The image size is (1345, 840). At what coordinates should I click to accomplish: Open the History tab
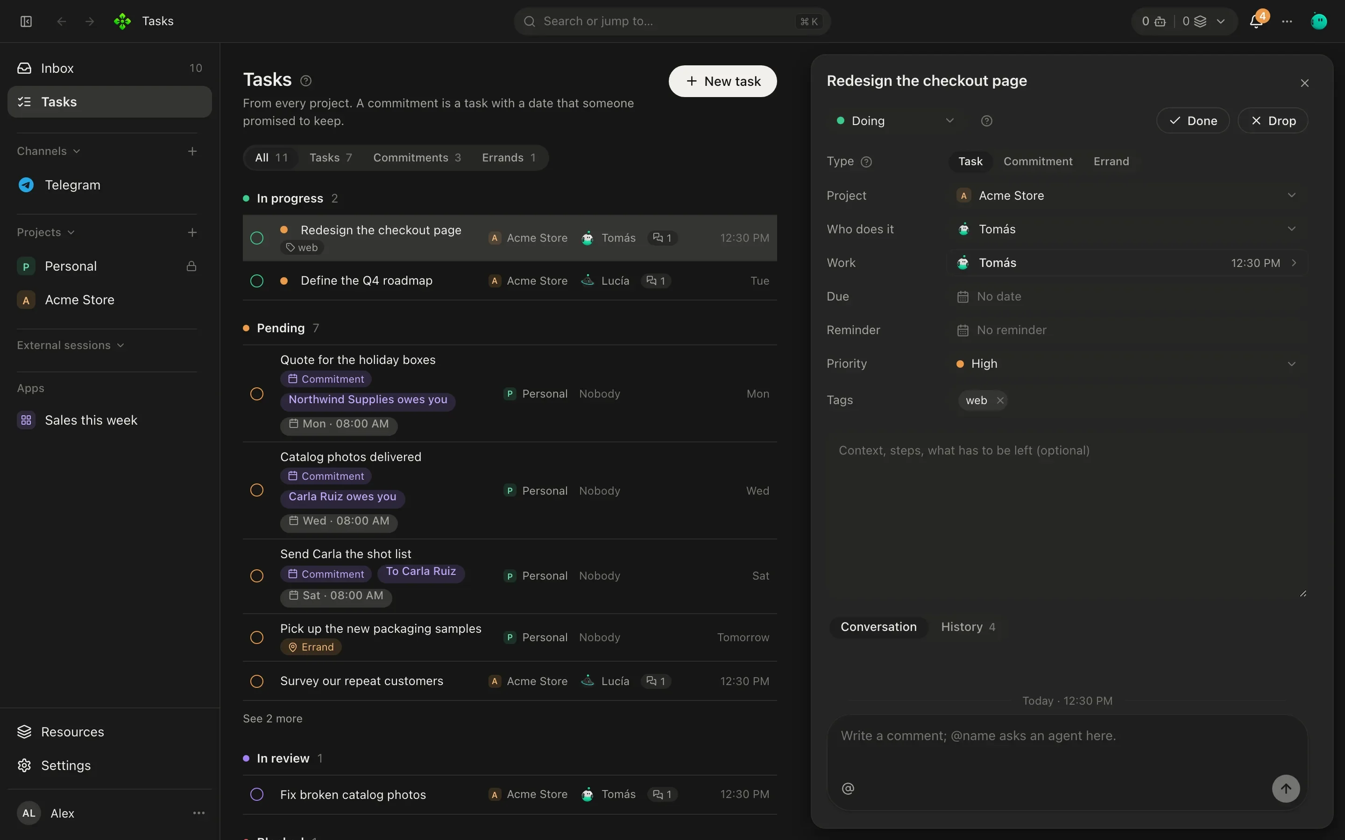point(968,627)
